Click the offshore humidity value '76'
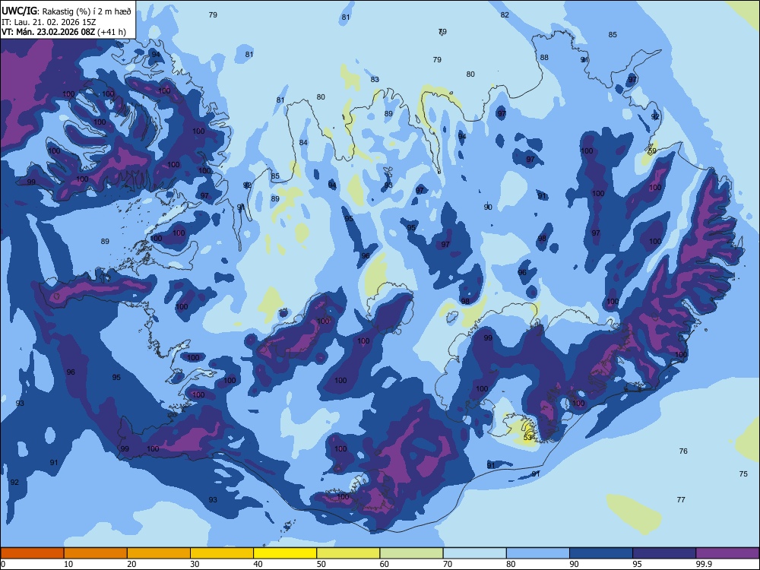The width and height of the screenshot is (760, 570). pos(683,451)
